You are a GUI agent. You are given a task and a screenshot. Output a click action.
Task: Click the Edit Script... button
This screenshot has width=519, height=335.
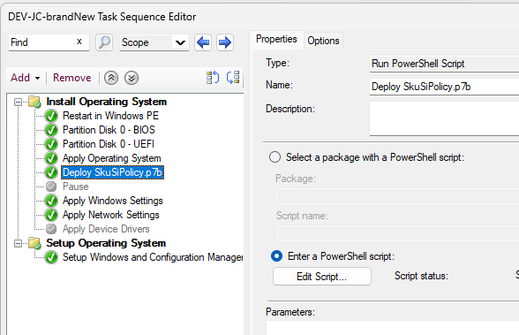click(x=321, y=277)
